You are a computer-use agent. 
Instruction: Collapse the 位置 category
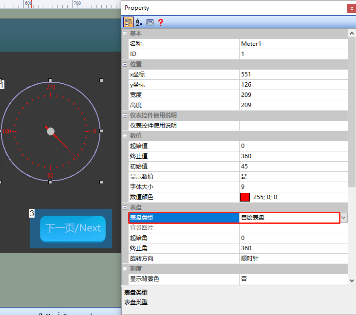(125, 64)
